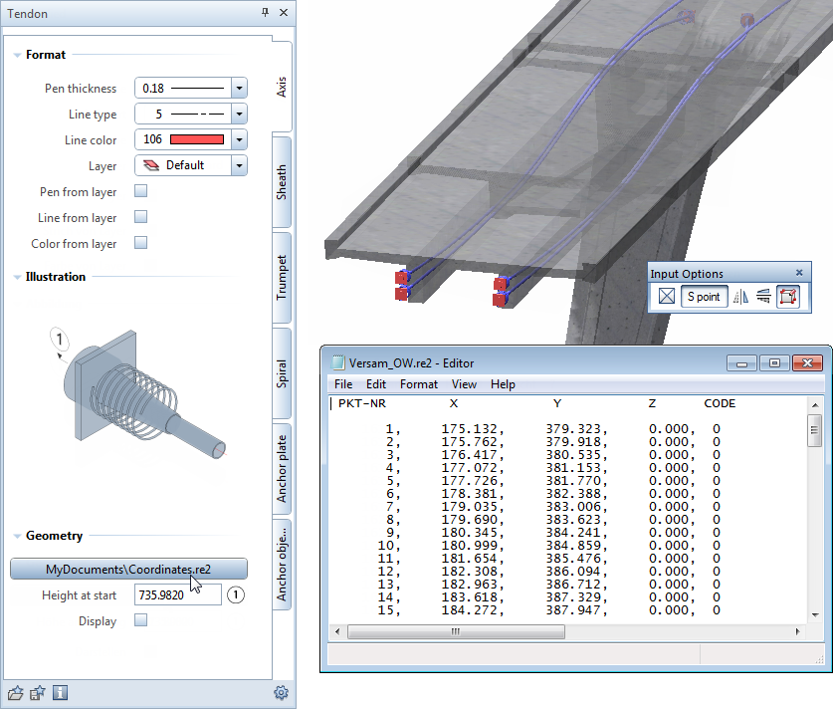Toggle the Line from layer checkbox

coord(140,217)
